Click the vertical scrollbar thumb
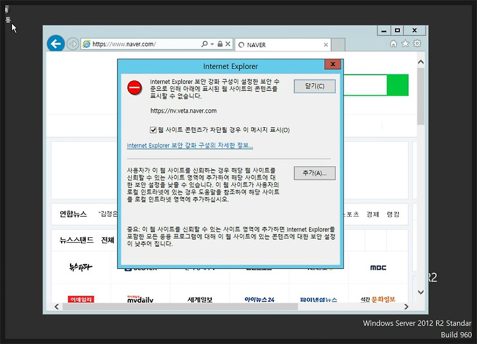 click(421, 96)
